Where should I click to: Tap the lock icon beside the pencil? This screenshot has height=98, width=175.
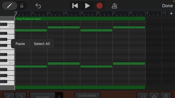(22, 5)
